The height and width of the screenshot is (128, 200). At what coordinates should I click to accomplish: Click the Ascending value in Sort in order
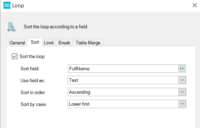79,92
